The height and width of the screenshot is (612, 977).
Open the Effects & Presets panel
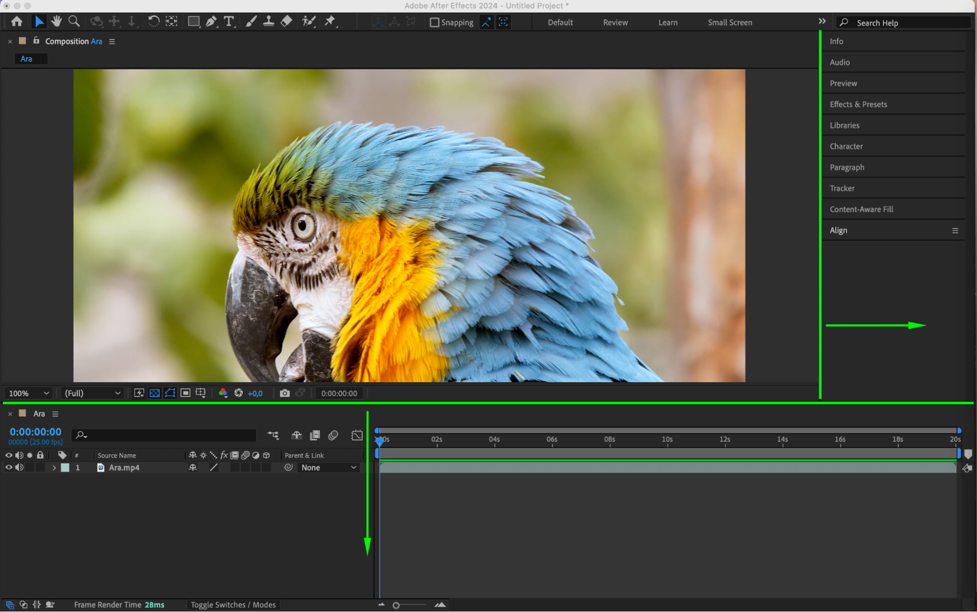[858, 104]
